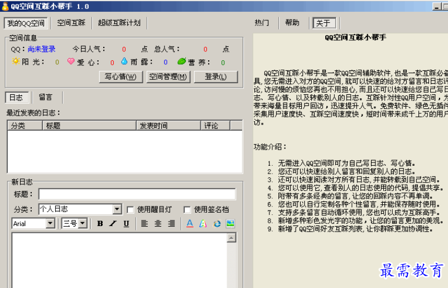This screenshot has height=288, width=448.
Task: Switch to 我的QQ空间 tab
Action: 26,23
